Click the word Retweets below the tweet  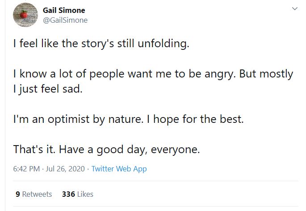[x=37, y=194]
